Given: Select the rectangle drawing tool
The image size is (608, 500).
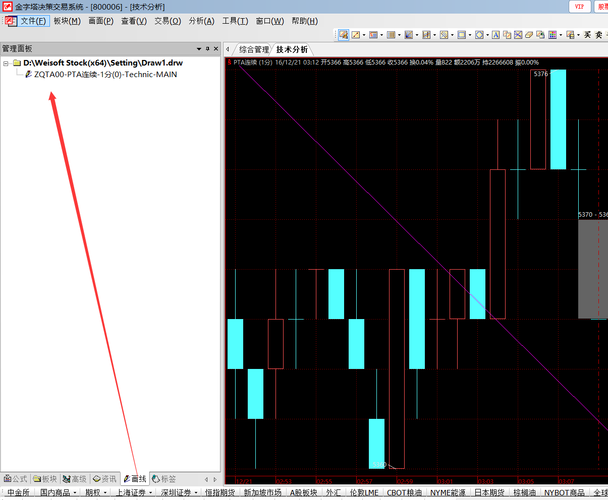Looking at the screenshot, I should (462, 35).
